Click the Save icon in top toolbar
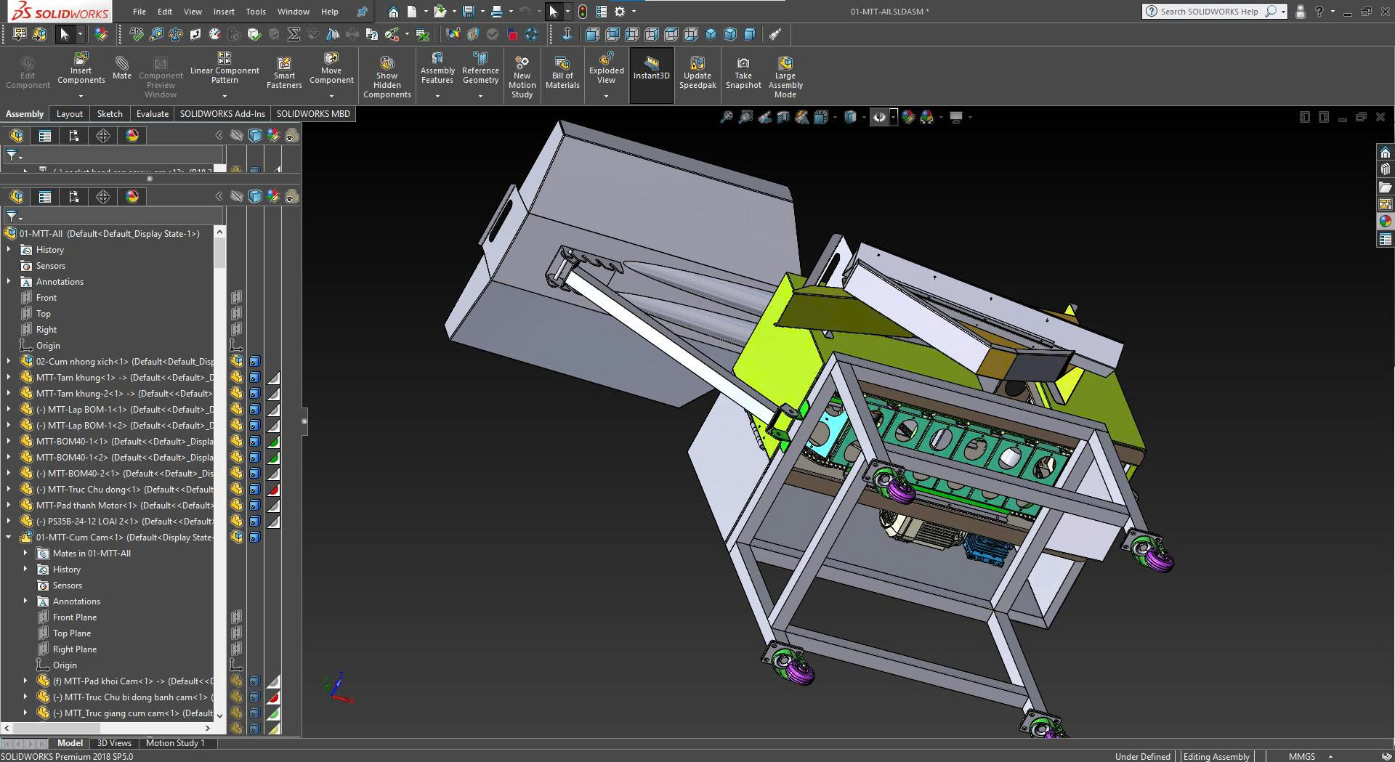 pyautogui.click(x=469, y=12)
